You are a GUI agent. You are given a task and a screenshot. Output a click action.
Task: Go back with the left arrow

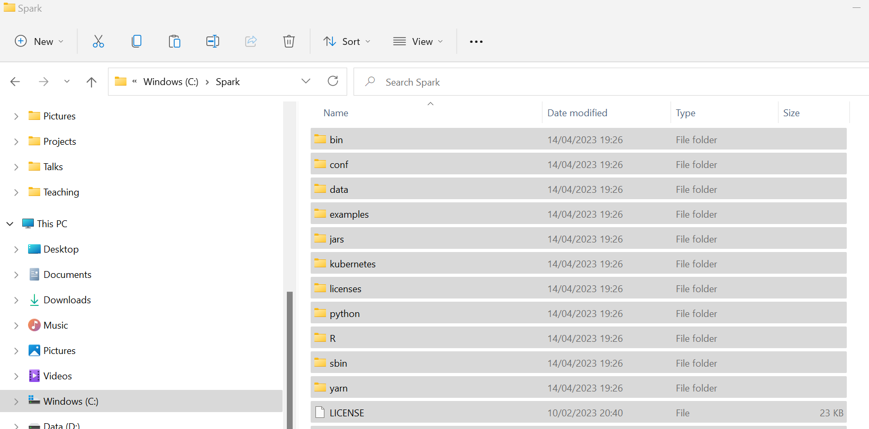[x=15, y=82]
